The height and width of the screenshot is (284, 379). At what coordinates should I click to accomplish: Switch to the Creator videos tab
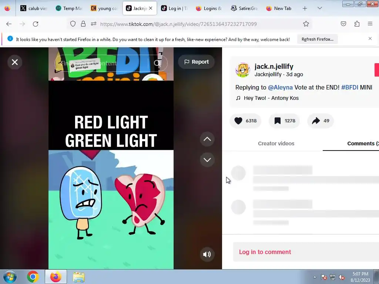tap(276, 143)
